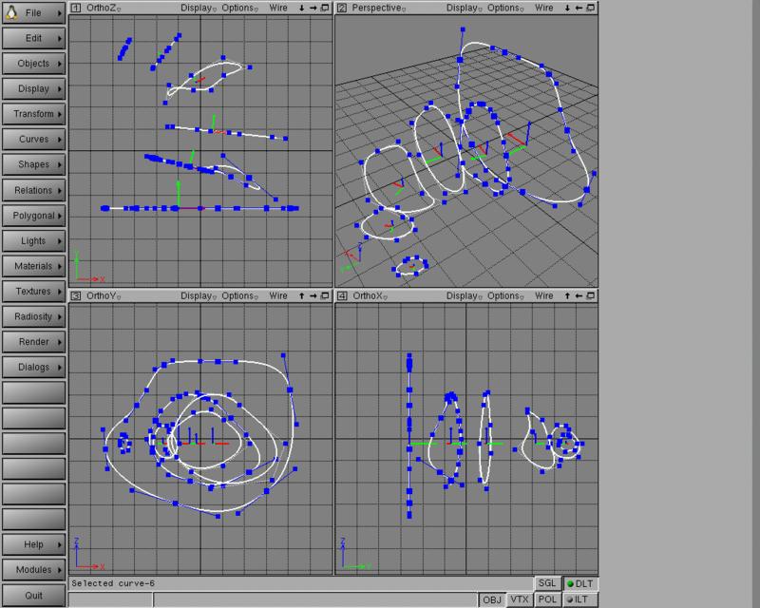Open the Textures menu

pos(33,291)
